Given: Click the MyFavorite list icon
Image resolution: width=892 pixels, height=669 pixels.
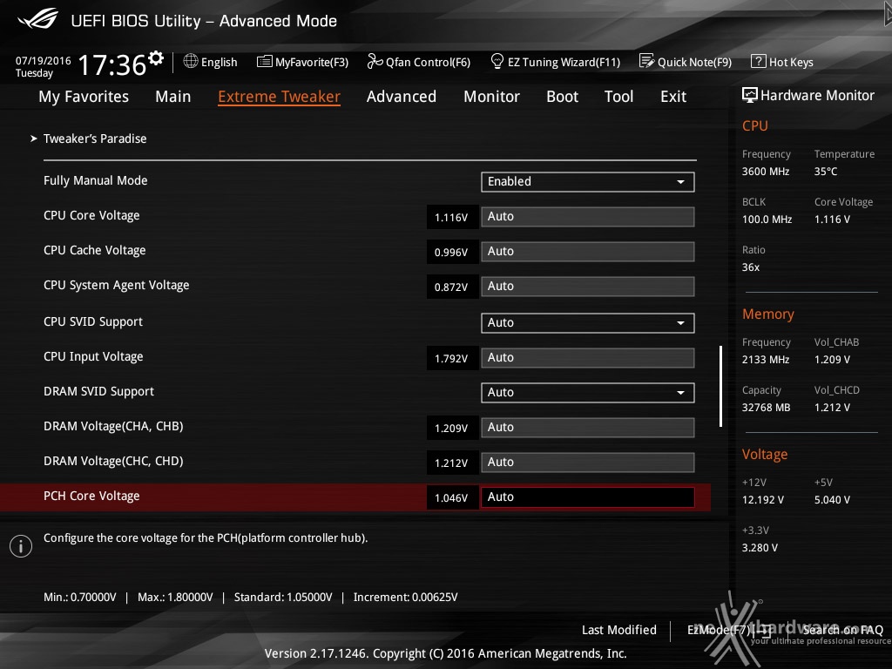Looking at the screenshot, I should pyautogui.click(x=265, y=62).
